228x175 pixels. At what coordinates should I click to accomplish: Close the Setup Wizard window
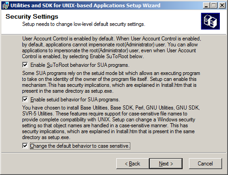222,5
